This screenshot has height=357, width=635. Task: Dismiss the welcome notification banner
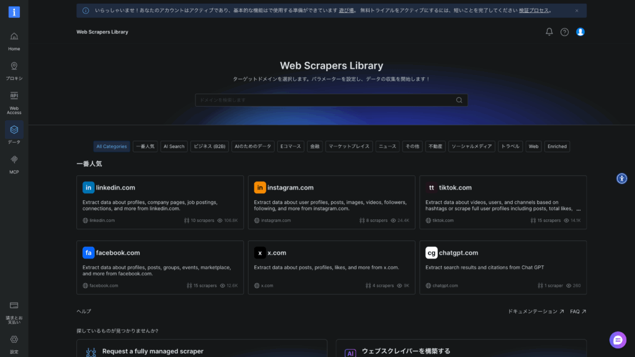[576, 11]
